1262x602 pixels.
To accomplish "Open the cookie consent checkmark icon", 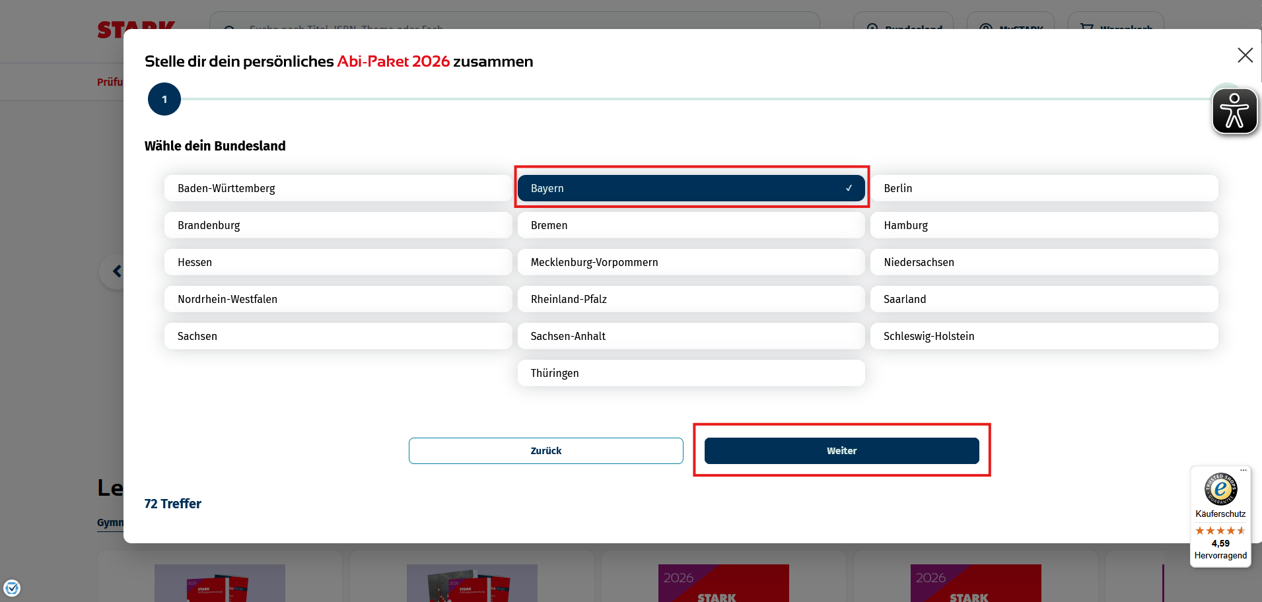I will pos(13,587).
